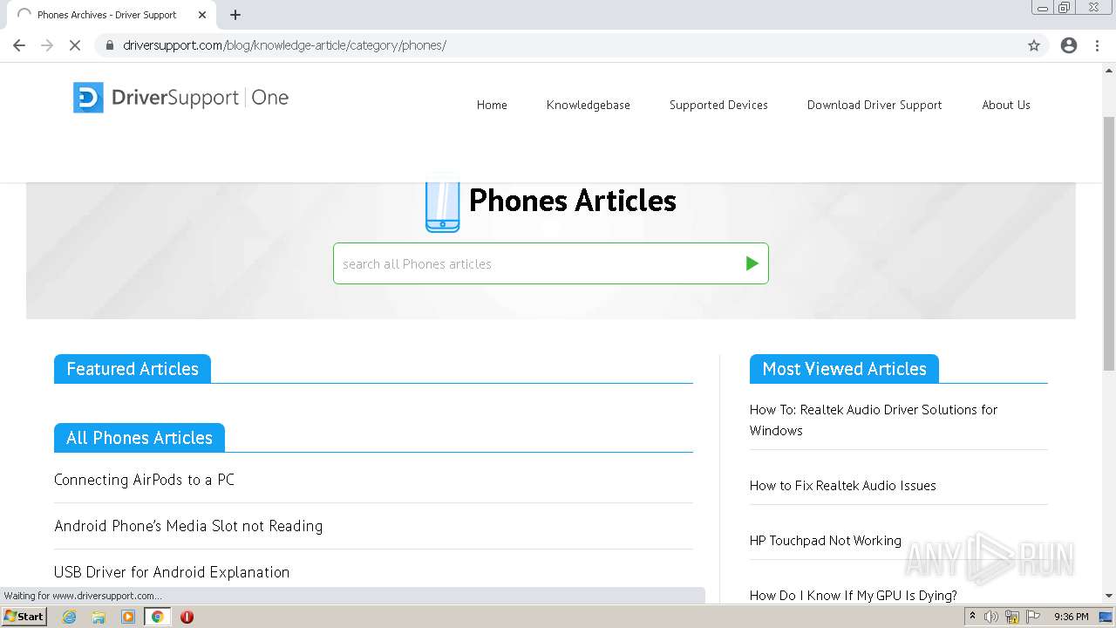Go to the Home menu item
This screenshot has height=628, width=1116.
click(492, 105)
